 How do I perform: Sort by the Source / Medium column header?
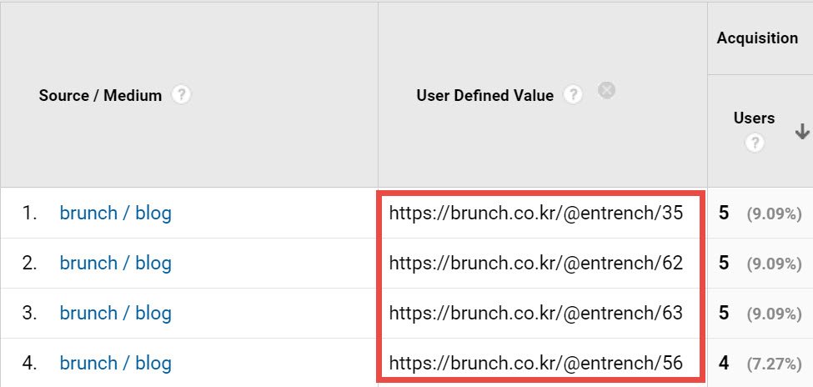pyautogui.click(x=100, y=96)
